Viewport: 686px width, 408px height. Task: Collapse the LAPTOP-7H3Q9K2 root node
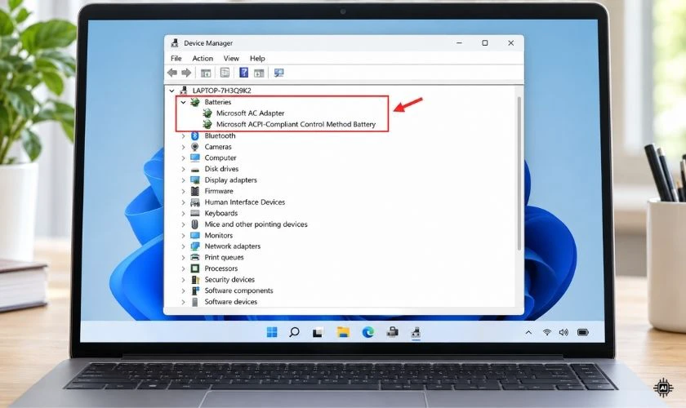point(172,91)
